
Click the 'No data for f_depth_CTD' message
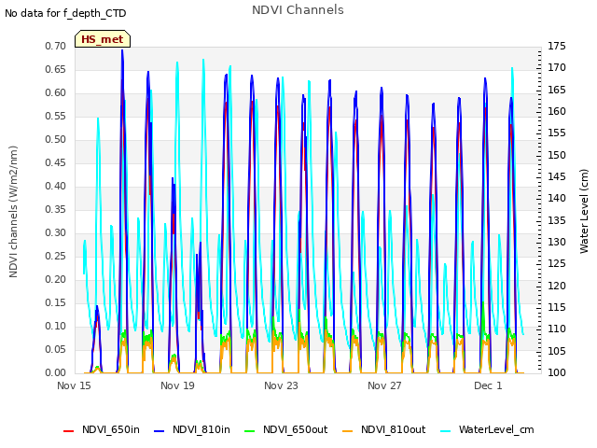tap(65, 13)
